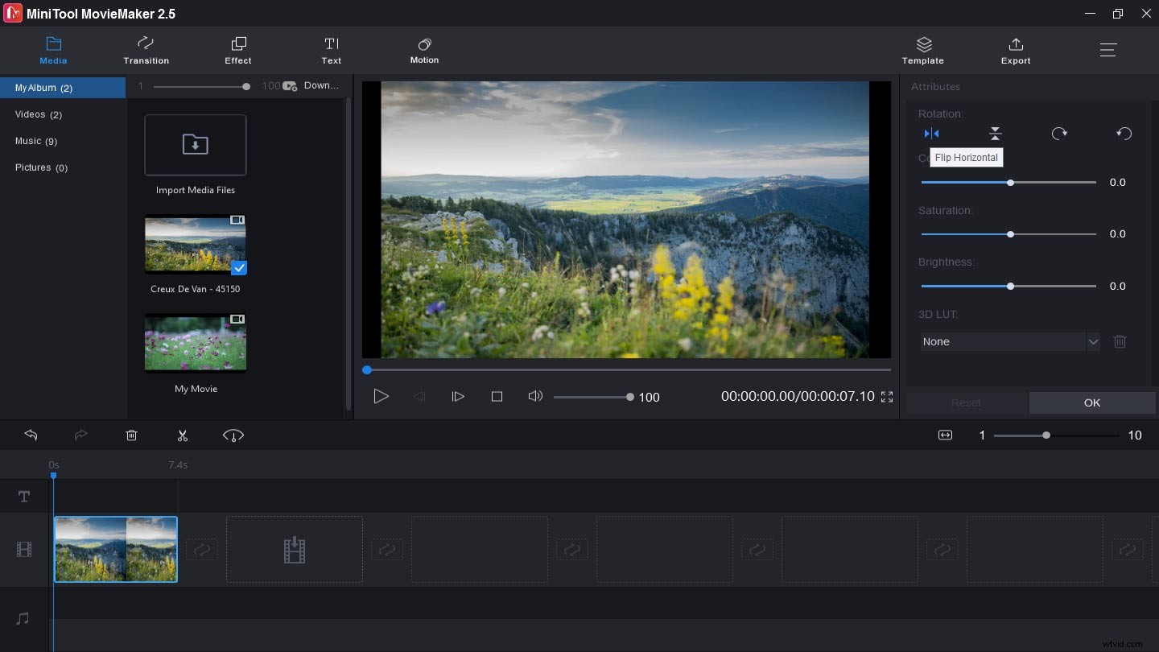Open the Text panel
The width and height of the screenshot is (1159, 652).
click(331, 50)
